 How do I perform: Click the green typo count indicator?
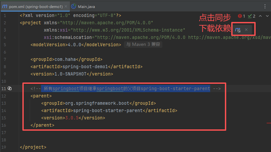(x=252, y=16)
